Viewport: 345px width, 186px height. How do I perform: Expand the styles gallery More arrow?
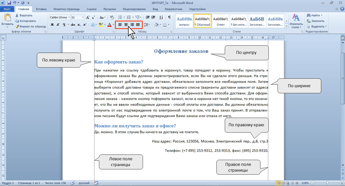pyautogui.click(x=287, y=26)
